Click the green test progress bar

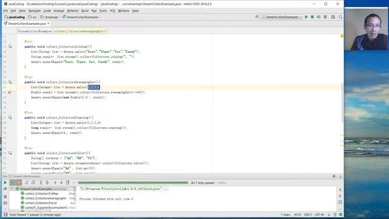click(x=133, y=182)
